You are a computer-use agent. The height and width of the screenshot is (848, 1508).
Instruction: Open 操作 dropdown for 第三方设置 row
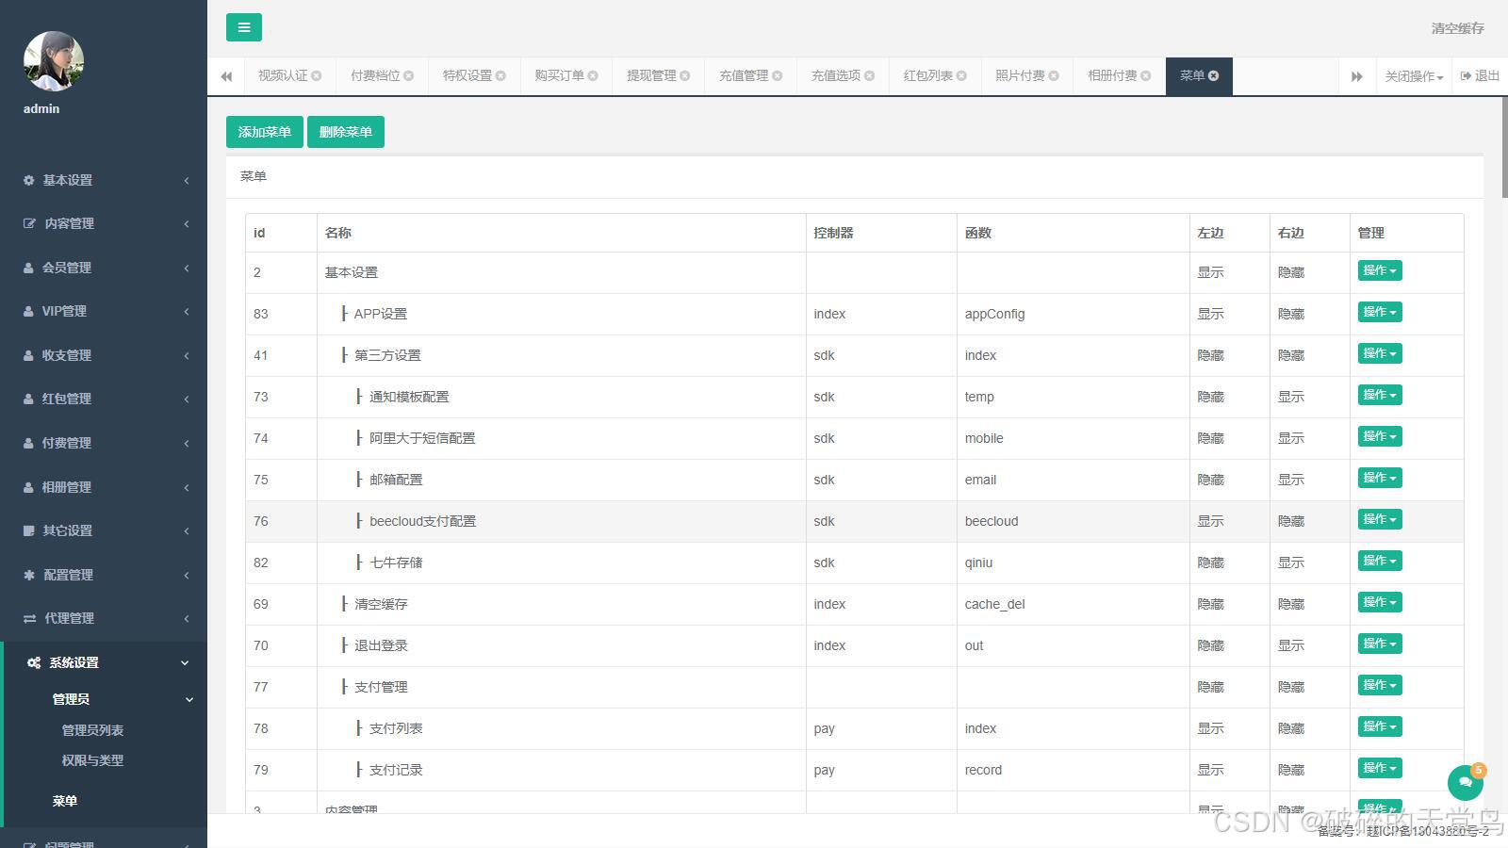(1380, 353)
